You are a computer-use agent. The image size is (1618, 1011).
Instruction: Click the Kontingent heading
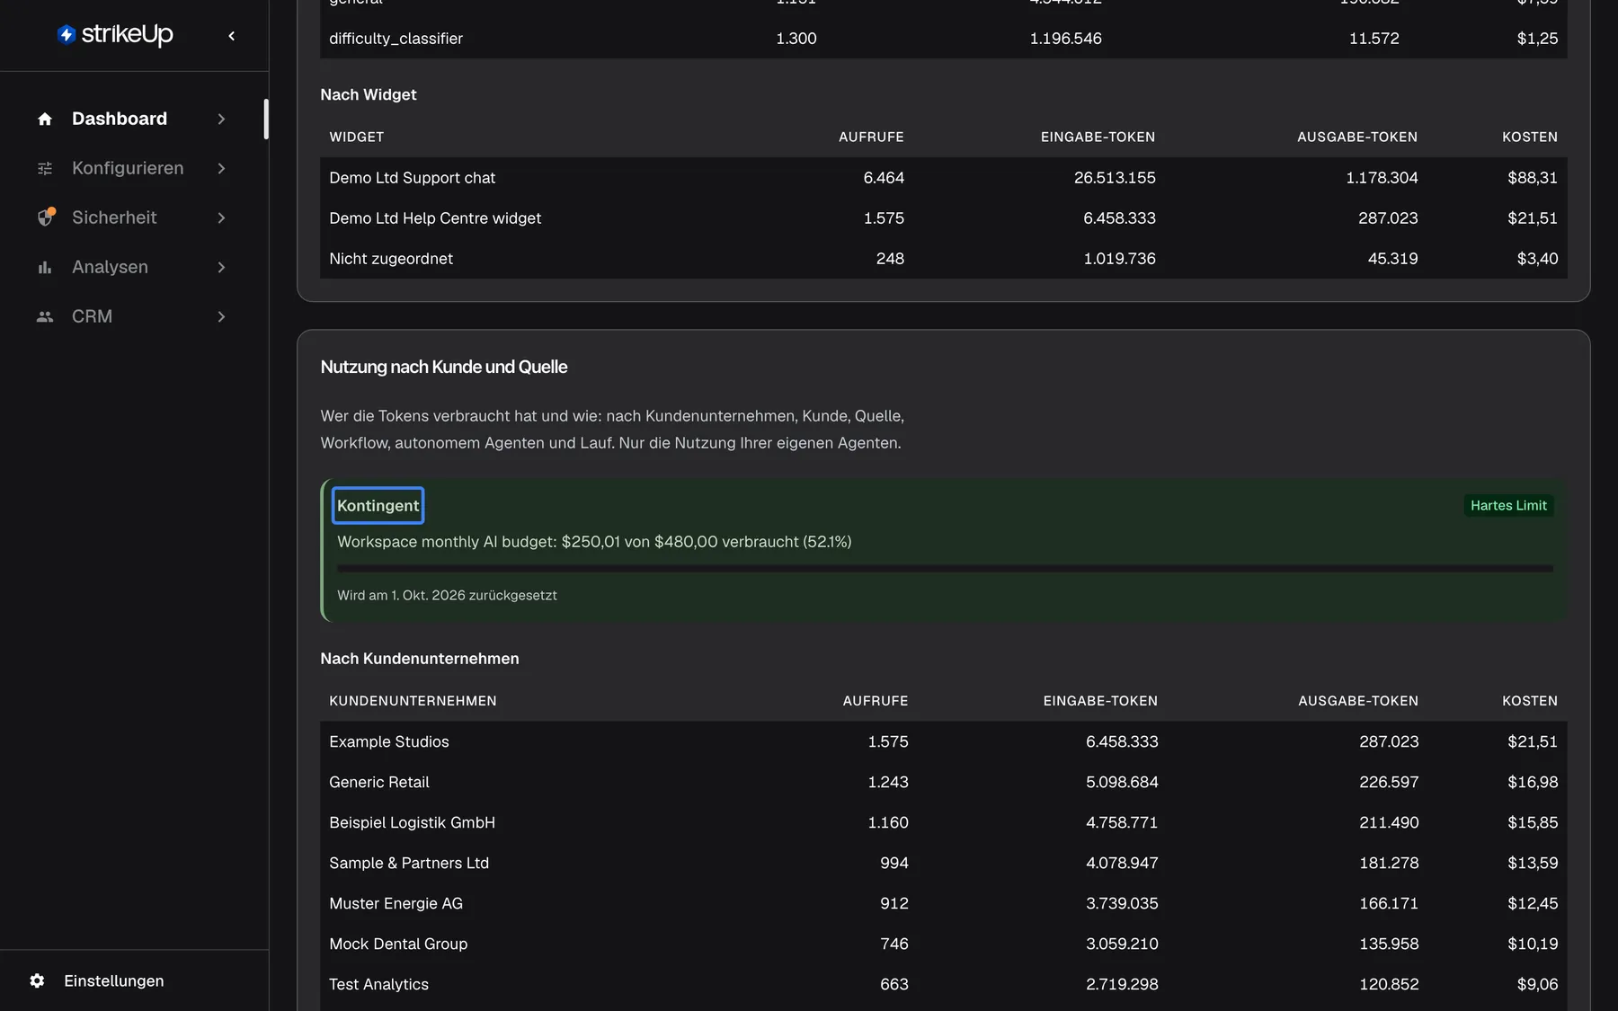pos(378,505)
